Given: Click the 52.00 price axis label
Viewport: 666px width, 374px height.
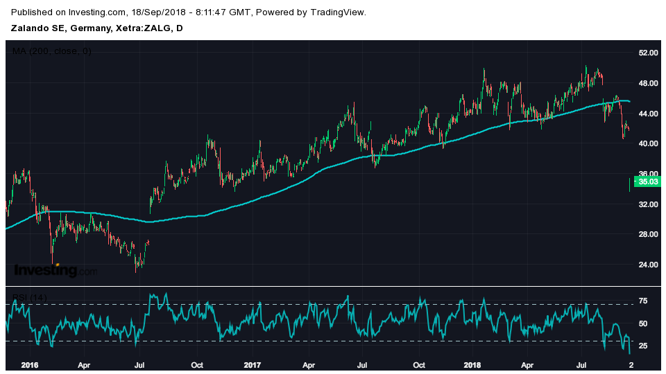Looking at the screenshot, I should 648,53.
